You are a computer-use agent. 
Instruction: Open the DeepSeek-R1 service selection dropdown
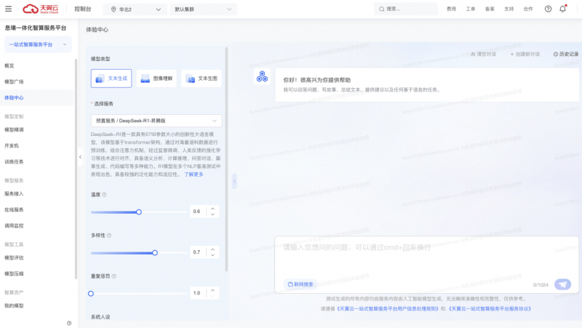(156, 121)
